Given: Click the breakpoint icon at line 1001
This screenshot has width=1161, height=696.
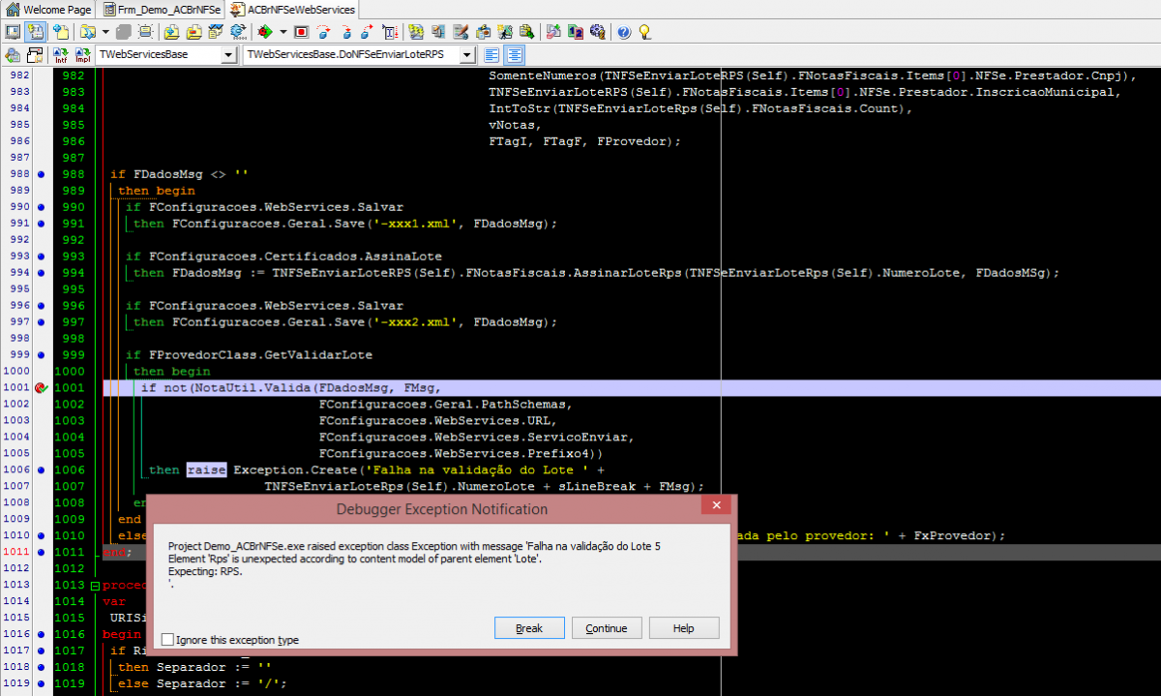Looking at the screenshot, I should (41, 388).
